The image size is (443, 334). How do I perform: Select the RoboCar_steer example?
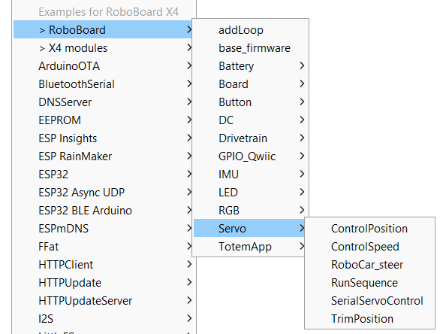coord(369,265)
